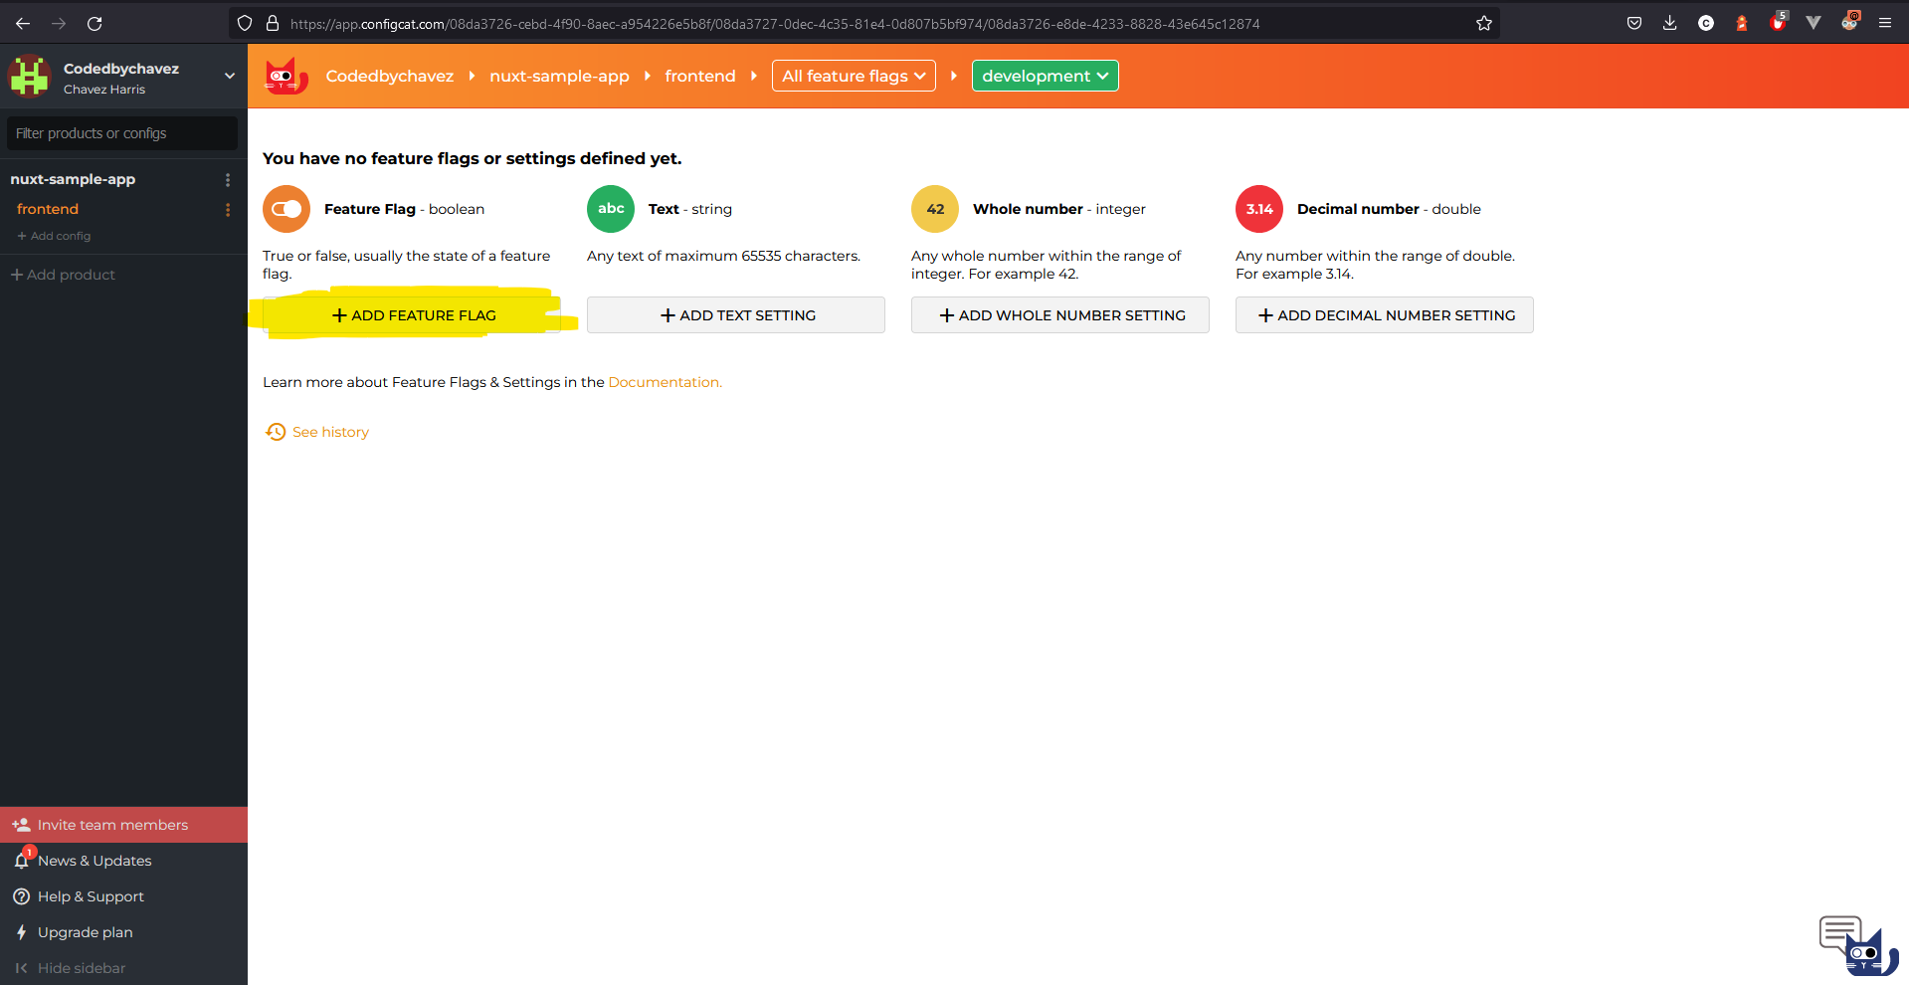Click the Help & Support question mark icon
The image size is (1909, 985).
tap(21, 896)
